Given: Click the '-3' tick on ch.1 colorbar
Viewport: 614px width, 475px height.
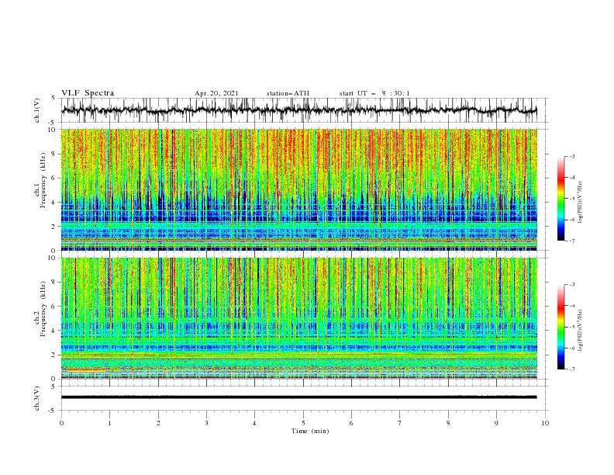Looking at the screenshot, I should click(x=572, y=156).
